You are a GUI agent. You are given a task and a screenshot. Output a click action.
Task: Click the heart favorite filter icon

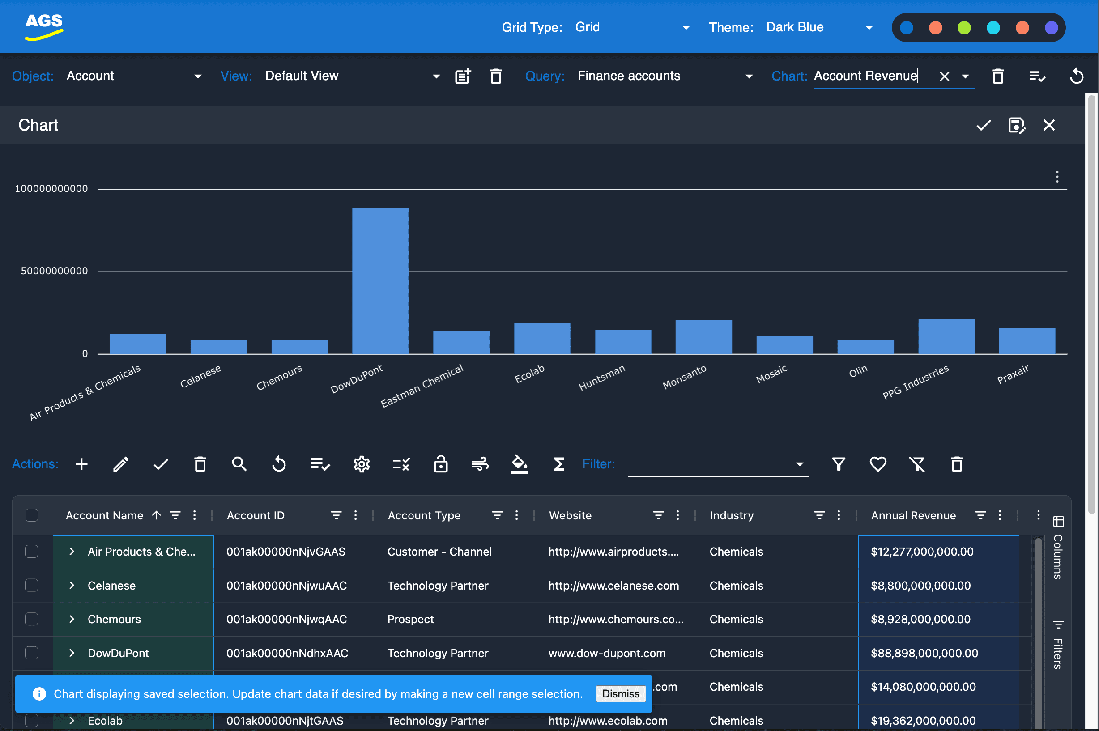pos(877,464)
